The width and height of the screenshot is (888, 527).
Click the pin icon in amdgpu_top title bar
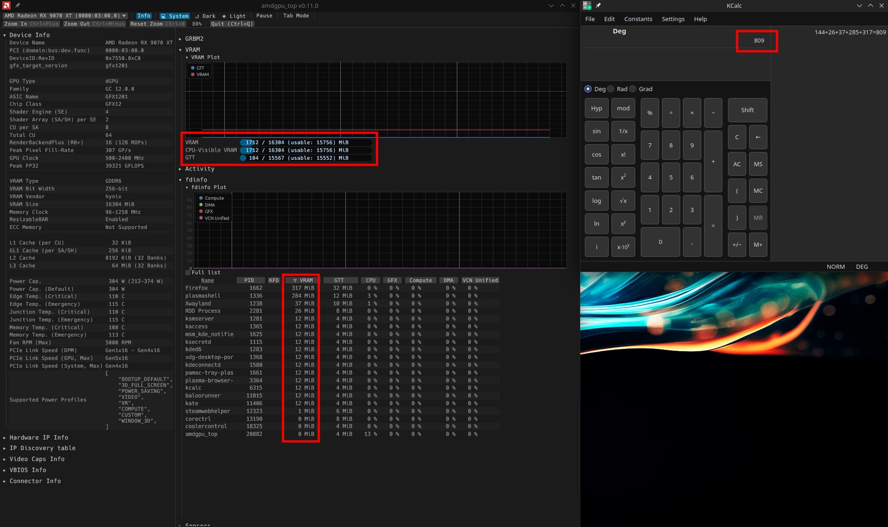pos(18,6)
